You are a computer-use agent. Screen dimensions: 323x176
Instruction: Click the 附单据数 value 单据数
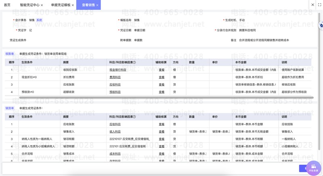(138, 40)
